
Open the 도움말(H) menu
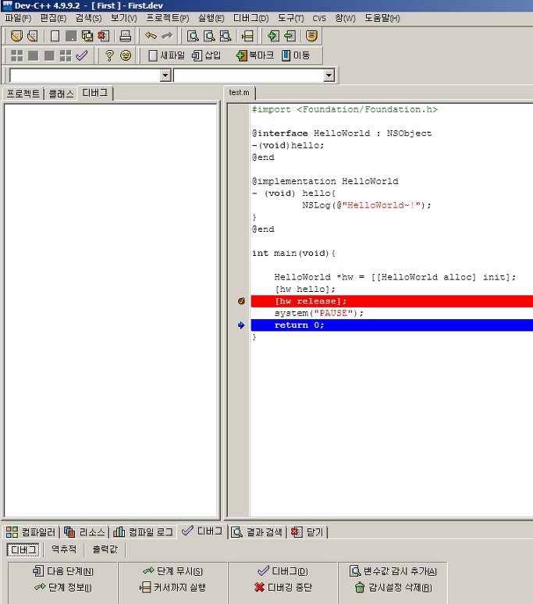382,18
